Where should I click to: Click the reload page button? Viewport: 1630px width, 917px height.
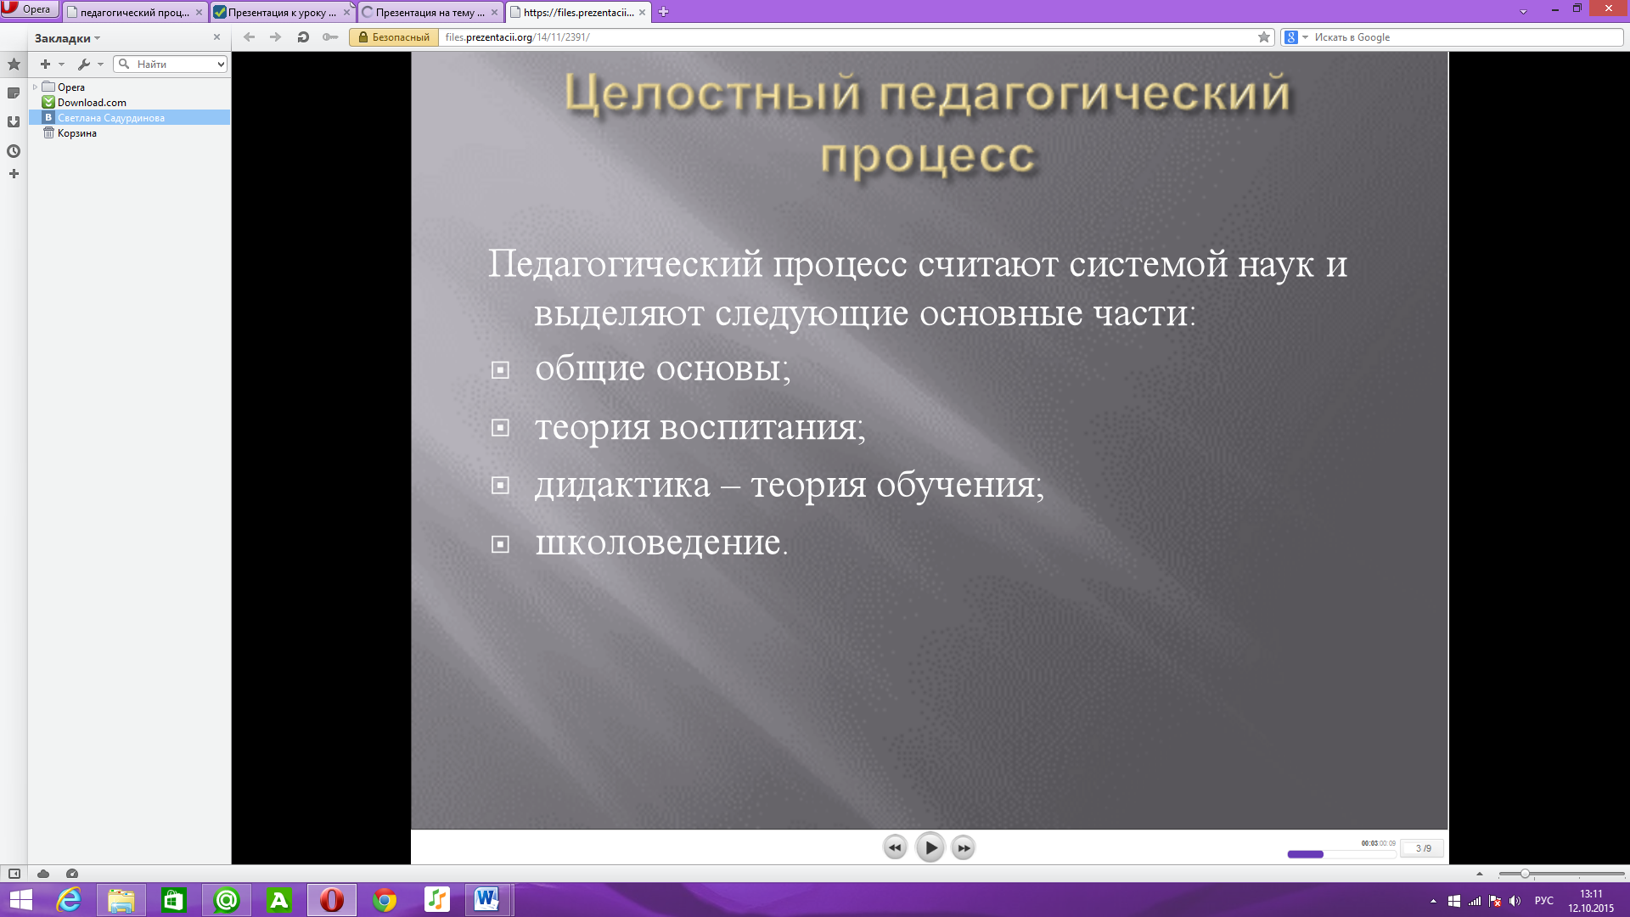point(303,37)
